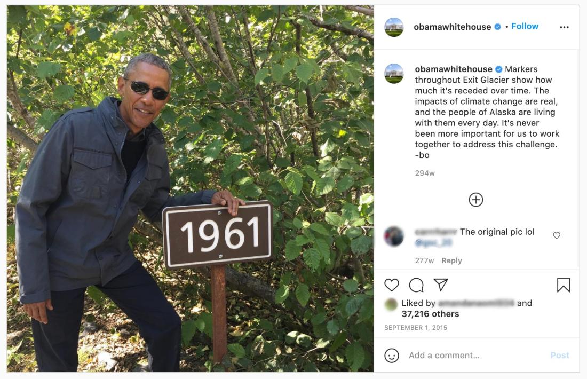Save post with the bookmark icon
The image size is (587, 379).
[x=564, y=285]
